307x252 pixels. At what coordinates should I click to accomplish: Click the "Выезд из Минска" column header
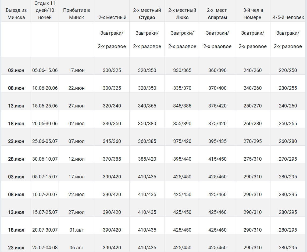point(16,14)
